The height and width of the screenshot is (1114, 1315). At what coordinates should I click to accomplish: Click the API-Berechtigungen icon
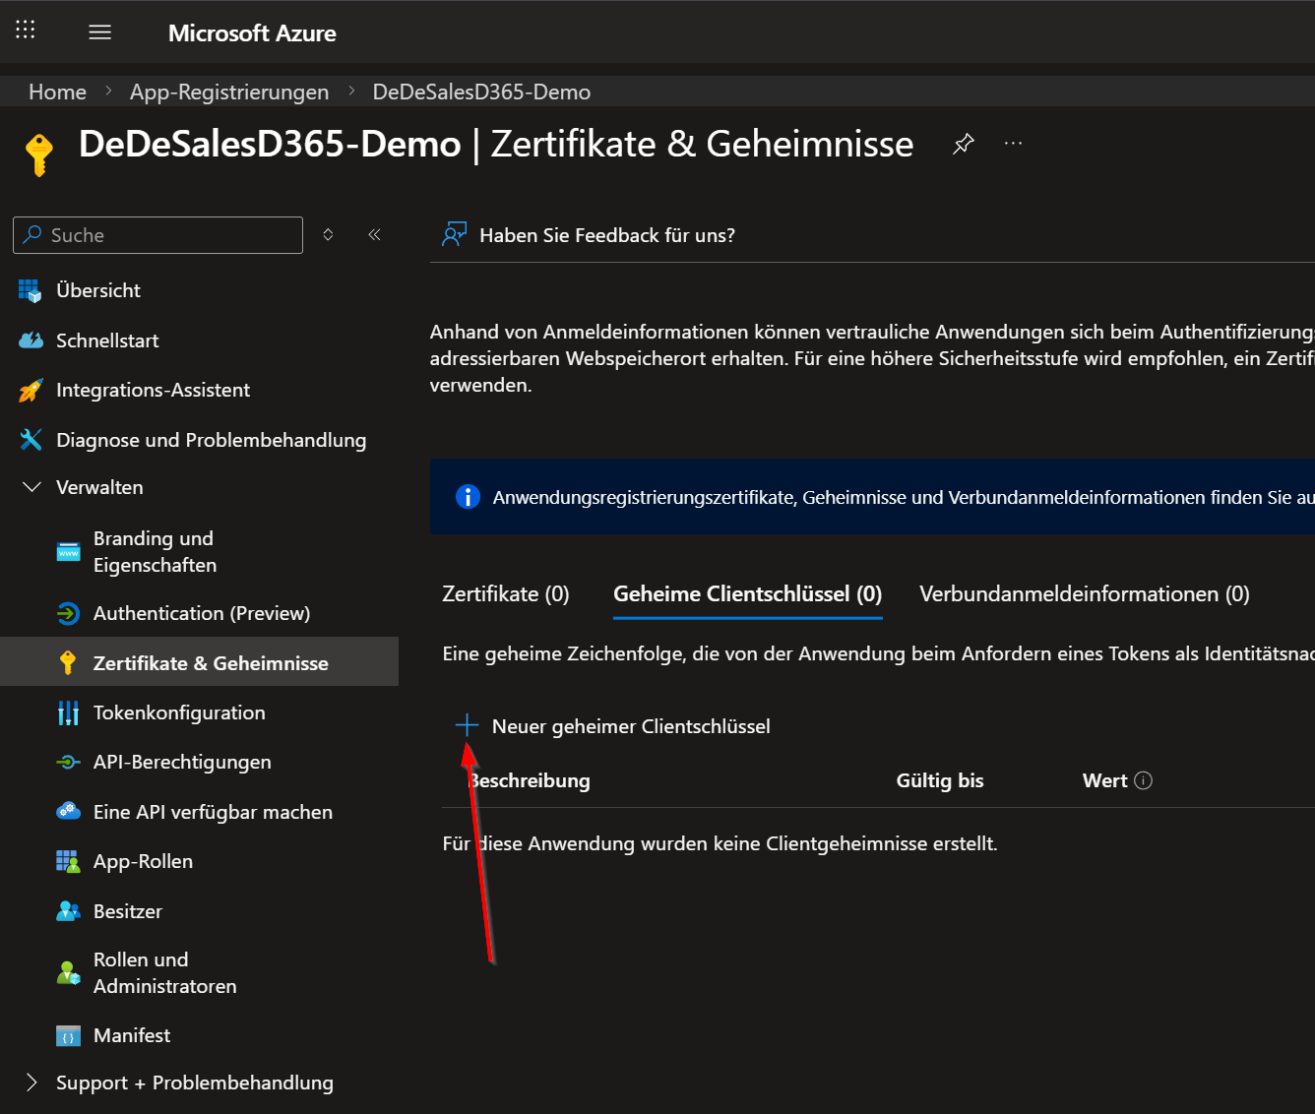(x=68, y=762)
